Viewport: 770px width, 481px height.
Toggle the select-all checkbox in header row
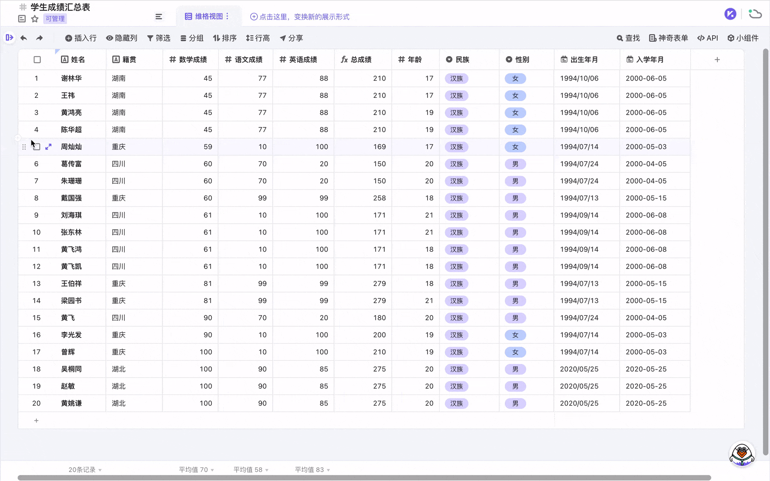(x=37, y=59)
